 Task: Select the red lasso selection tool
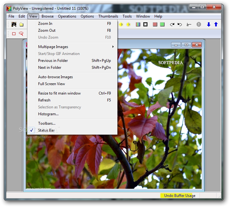21,34
